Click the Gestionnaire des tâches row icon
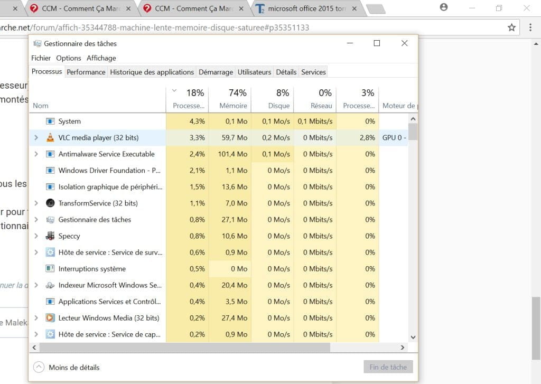The image size is (541, 384). pyautogui.click(x=50, y=219)
